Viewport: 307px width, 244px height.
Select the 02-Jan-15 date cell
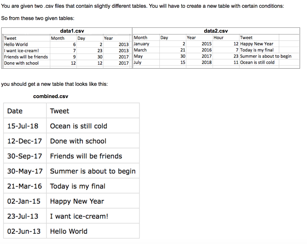click(25, 201)
